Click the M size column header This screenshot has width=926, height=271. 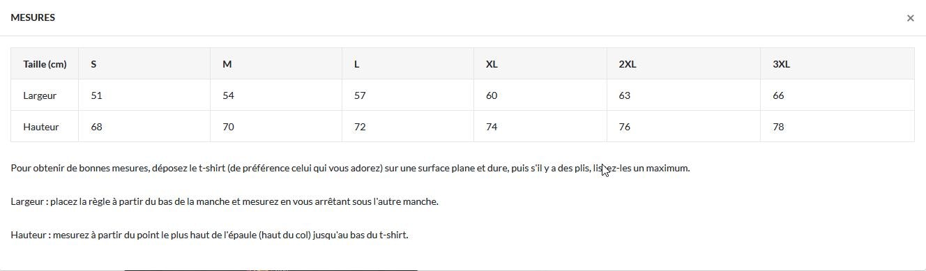point(276,64)
